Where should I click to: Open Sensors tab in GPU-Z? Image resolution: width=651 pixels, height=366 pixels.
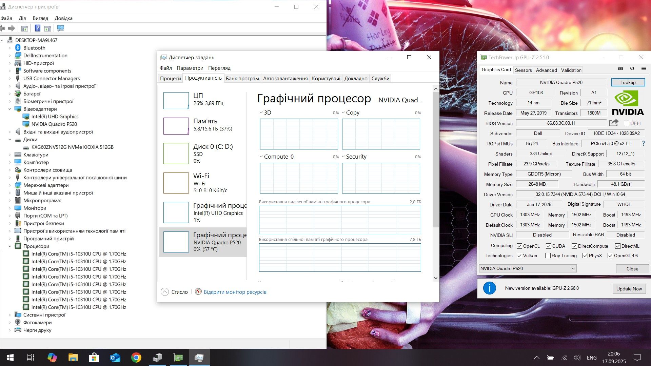click(x=523, y=70)
